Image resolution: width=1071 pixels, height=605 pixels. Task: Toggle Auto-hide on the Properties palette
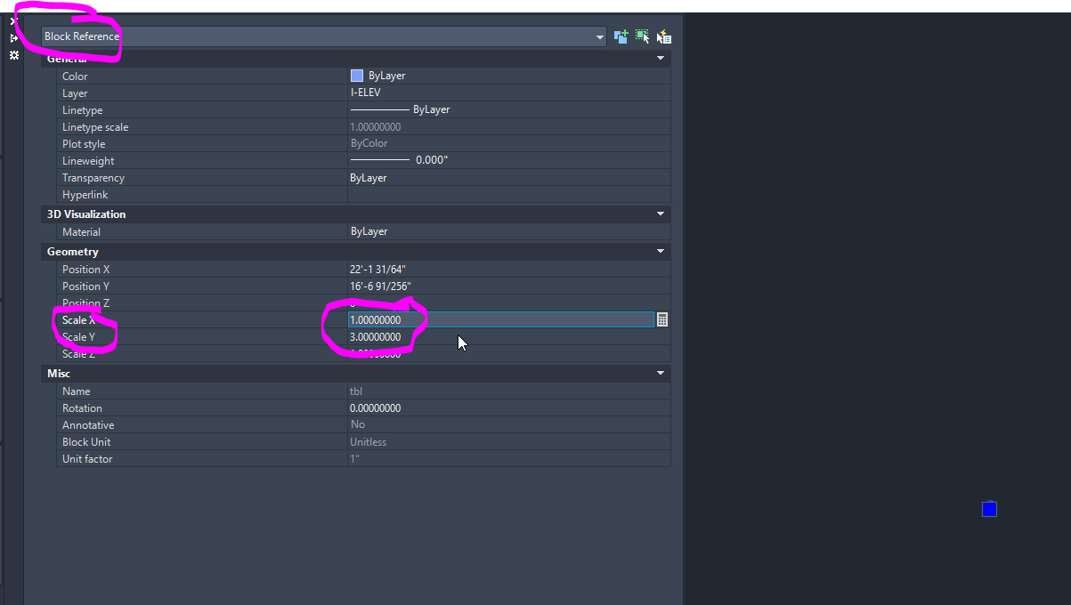(x=13, y=37)
